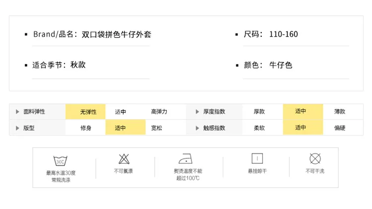This screenshot has height=209, width=372.
Task: Click the ironing temperature icon
Action: pos(186,159)
